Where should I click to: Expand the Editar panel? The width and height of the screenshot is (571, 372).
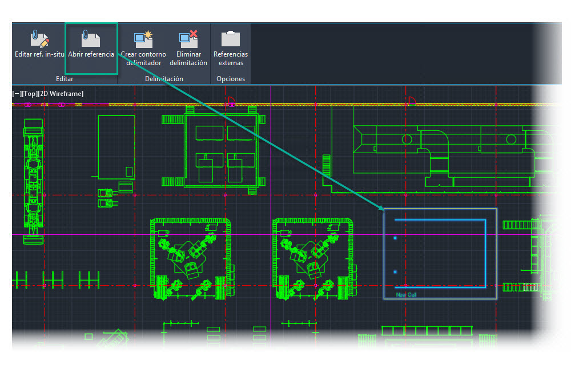(65, 79)
